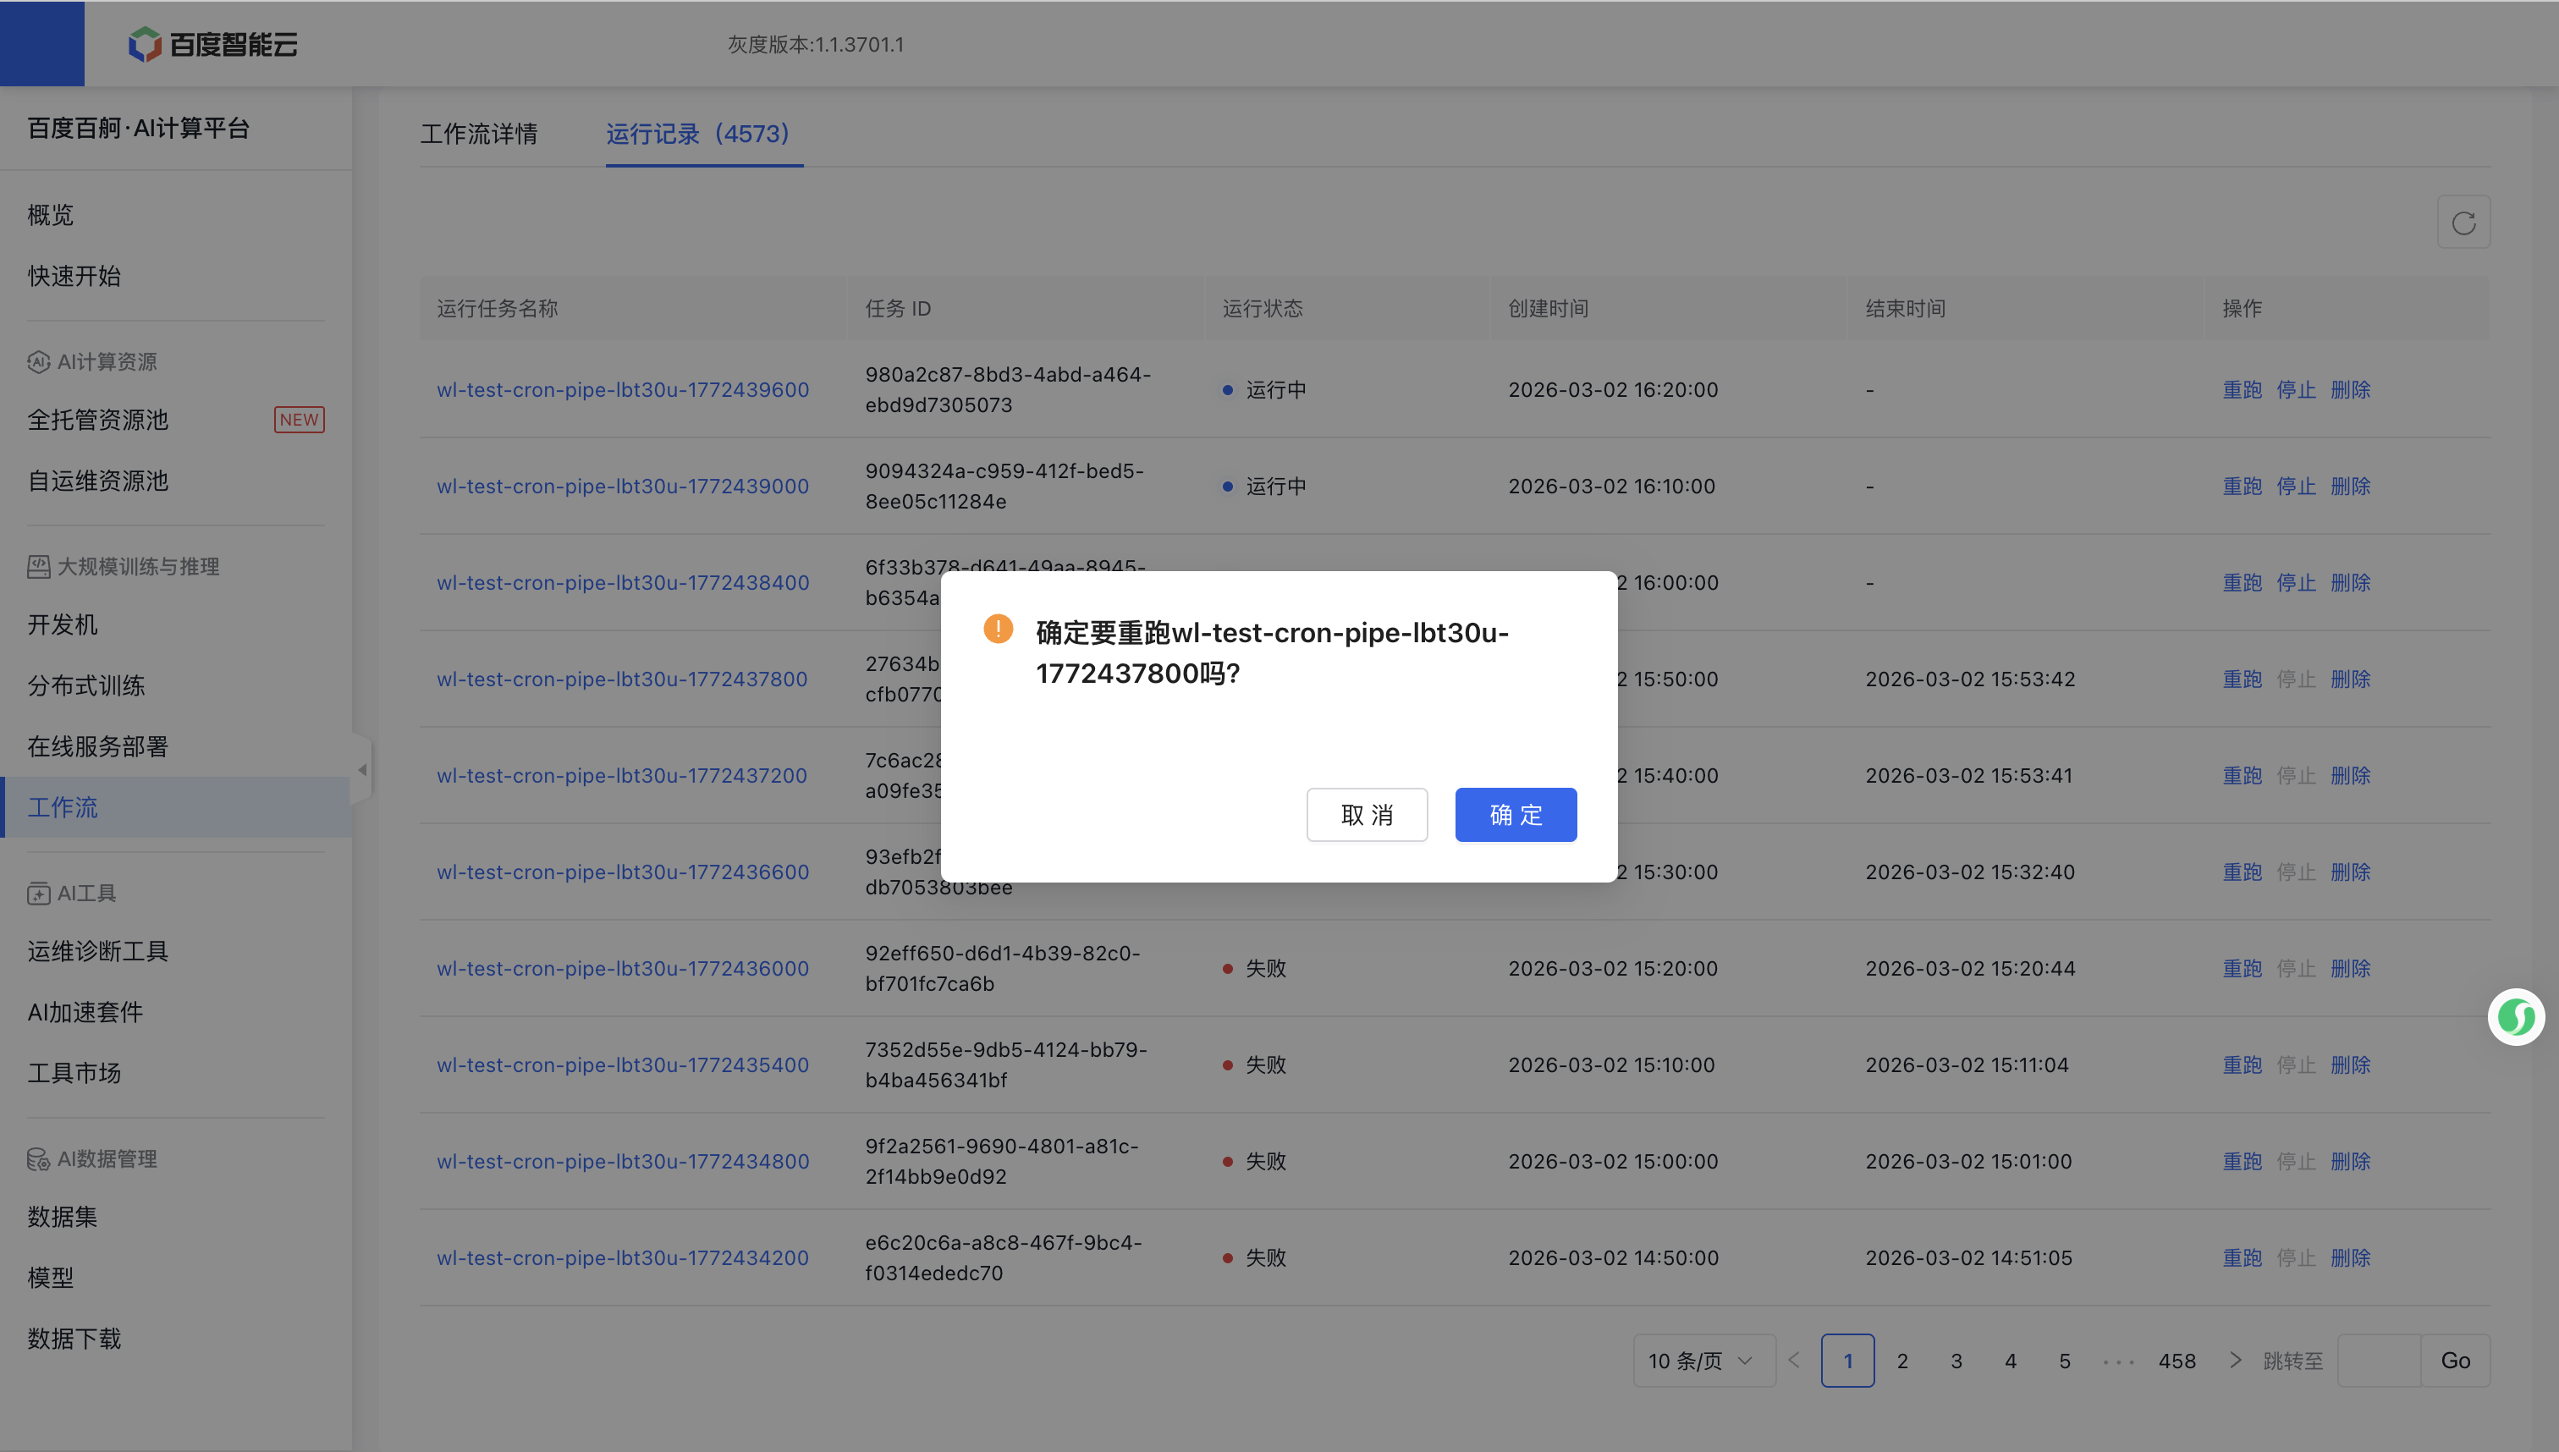Open 分布式训练 in the sidebar
This screenshot has height=1452, width=2559.
point(87,685)
